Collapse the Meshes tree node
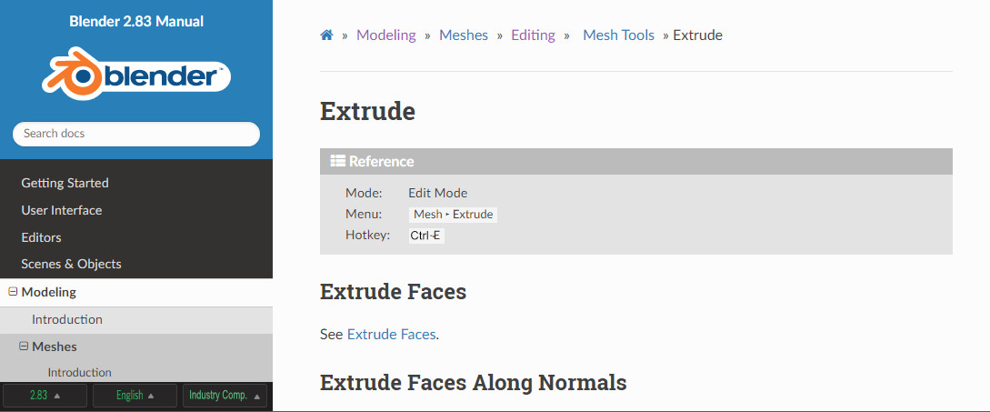Viewport: 990px width, 412px height. pos(24,347)
